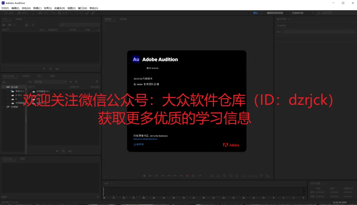The image size is (357, 205).
Task: Move playhead to previous with transport icon
Action: (x=163, y=176)
